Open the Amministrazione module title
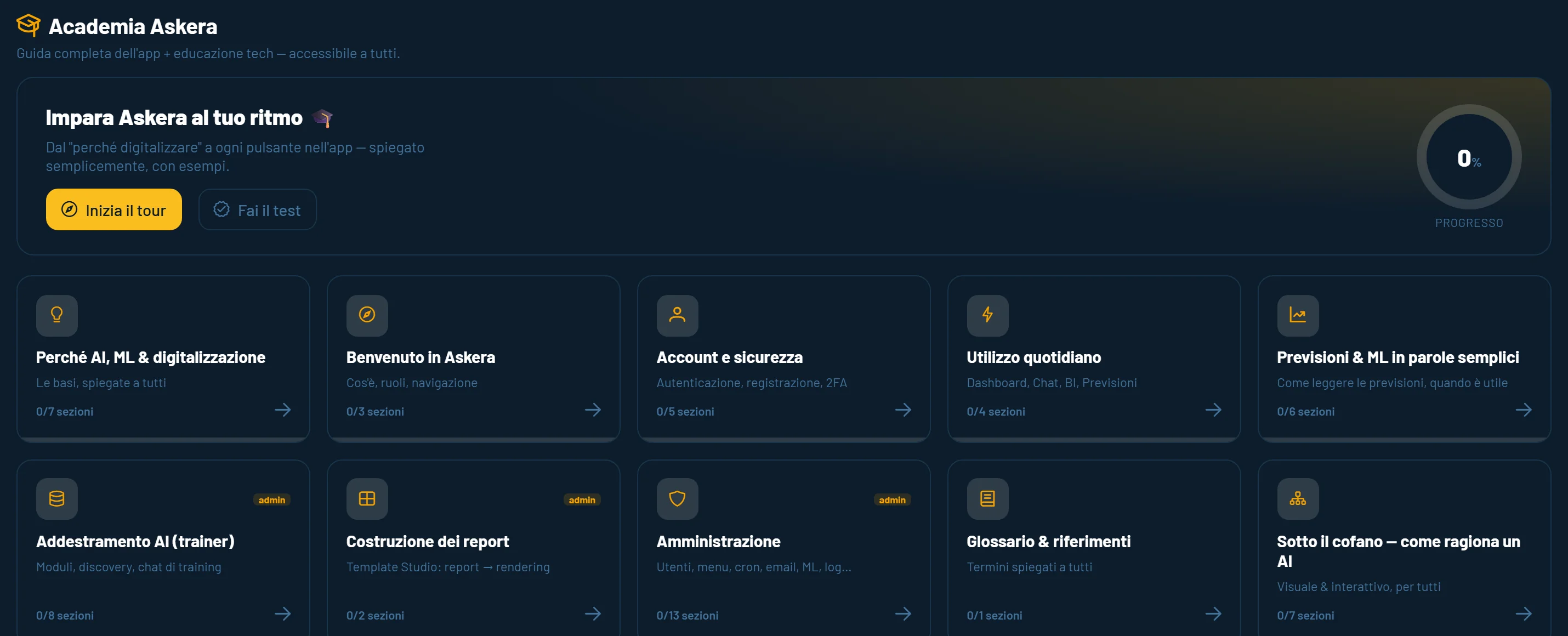This screenshot has width=1568, height=636. [718, 542]
